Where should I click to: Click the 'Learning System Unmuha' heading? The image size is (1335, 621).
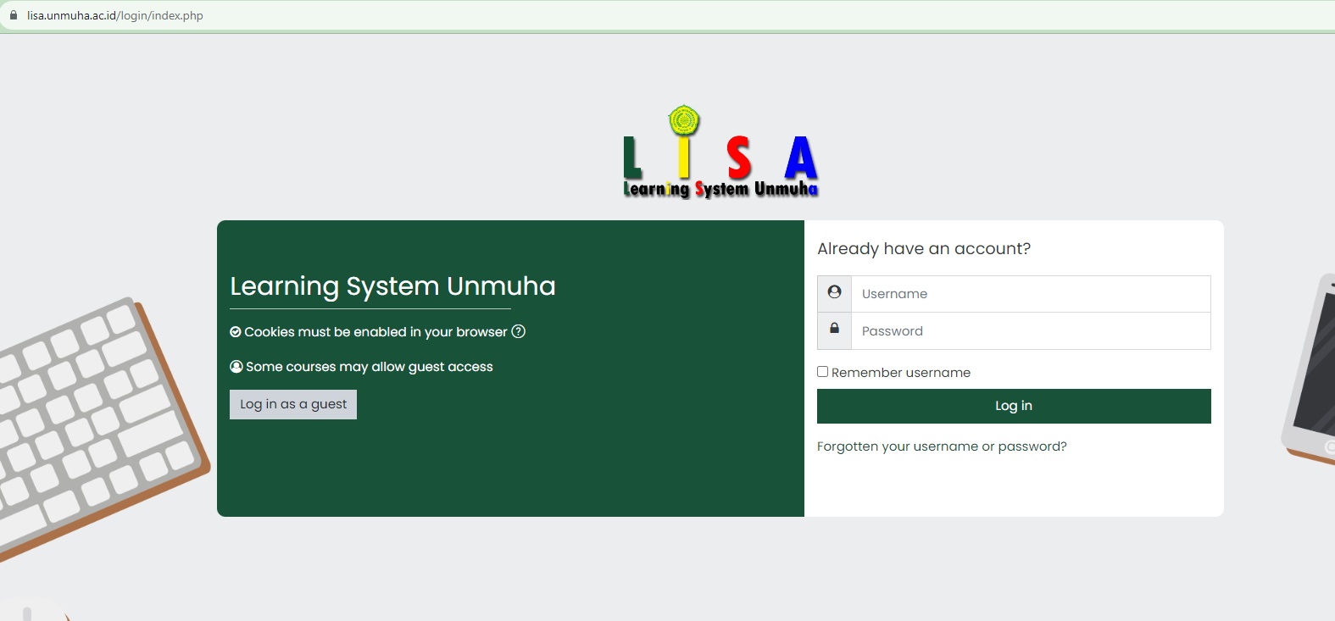392,286
